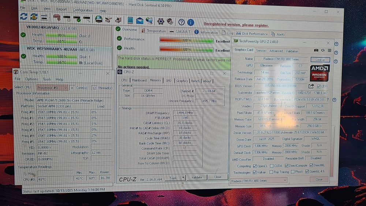
Task: Click the question mark beside Bus Interface
Action: [328, 100]
